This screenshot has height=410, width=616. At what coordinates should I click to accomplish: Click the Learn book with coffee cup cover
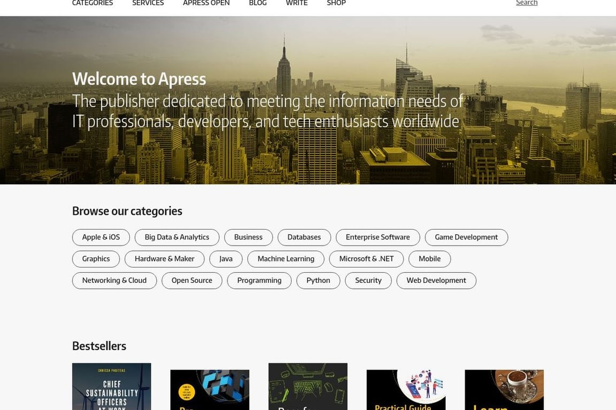[504, 390]
